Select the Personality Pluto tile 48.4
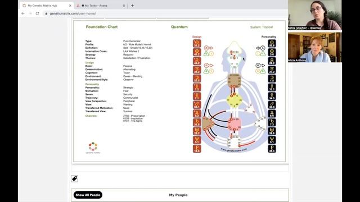 (x=272, y=149)
